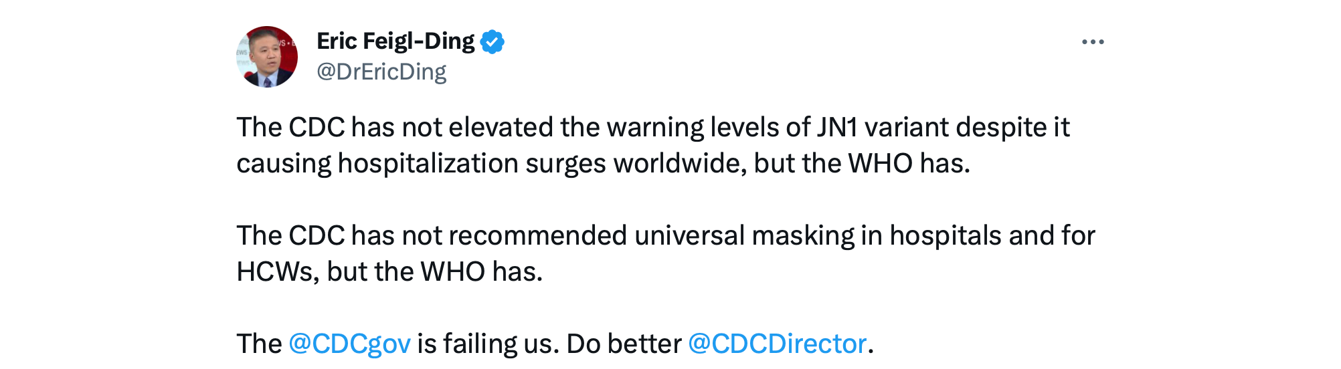This screenshot has height=369, width=1341.
Task: Follow the @CDCgov mention link
Action: point(349,344)
